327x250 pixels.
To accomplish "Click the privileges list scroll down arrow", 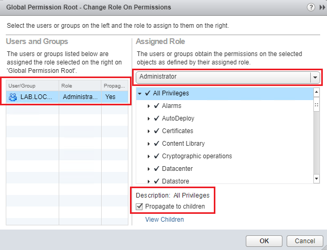I will [x=317, y=179].
